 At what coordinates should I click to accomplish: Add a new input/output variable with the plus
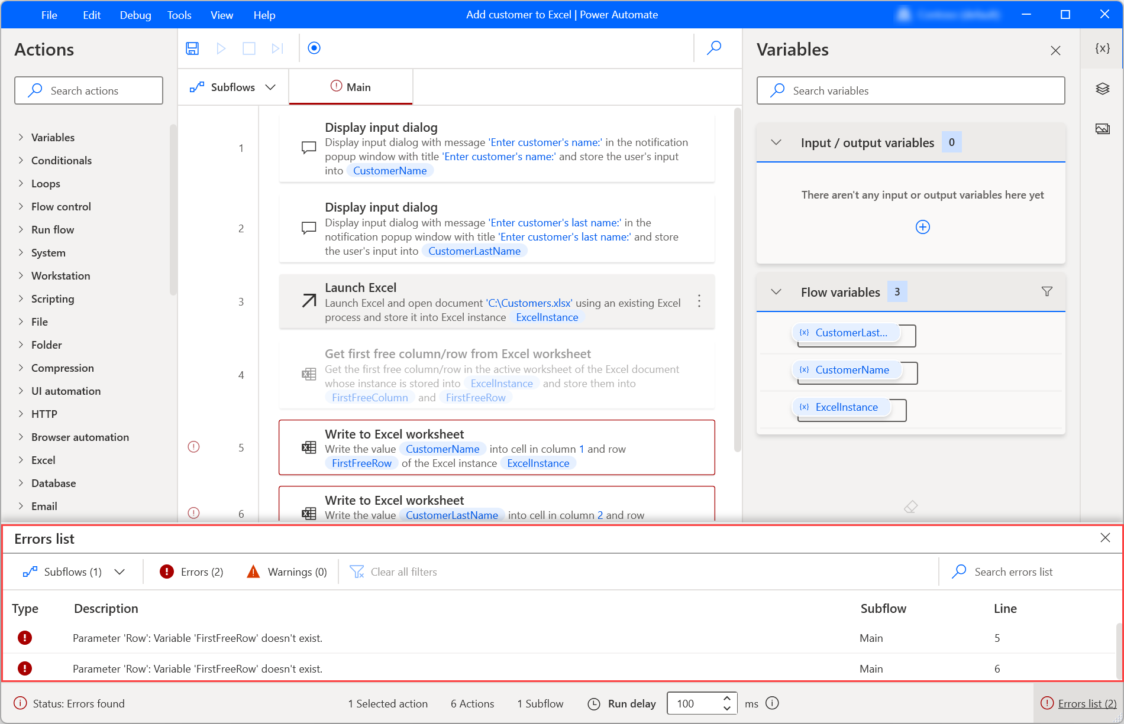pyautogui.click(x=922, y=226)
